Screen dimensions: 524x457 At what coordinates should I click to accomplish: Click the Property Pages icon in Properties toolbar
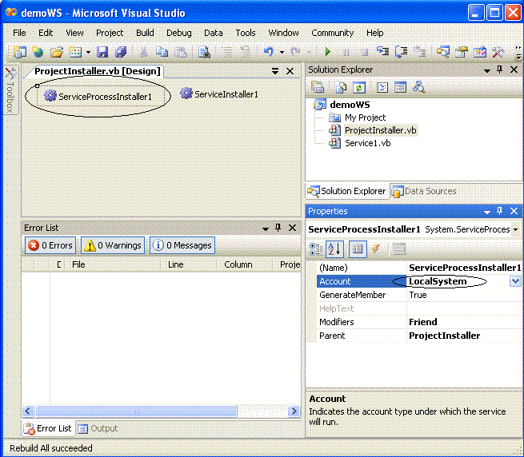point(398,249)
